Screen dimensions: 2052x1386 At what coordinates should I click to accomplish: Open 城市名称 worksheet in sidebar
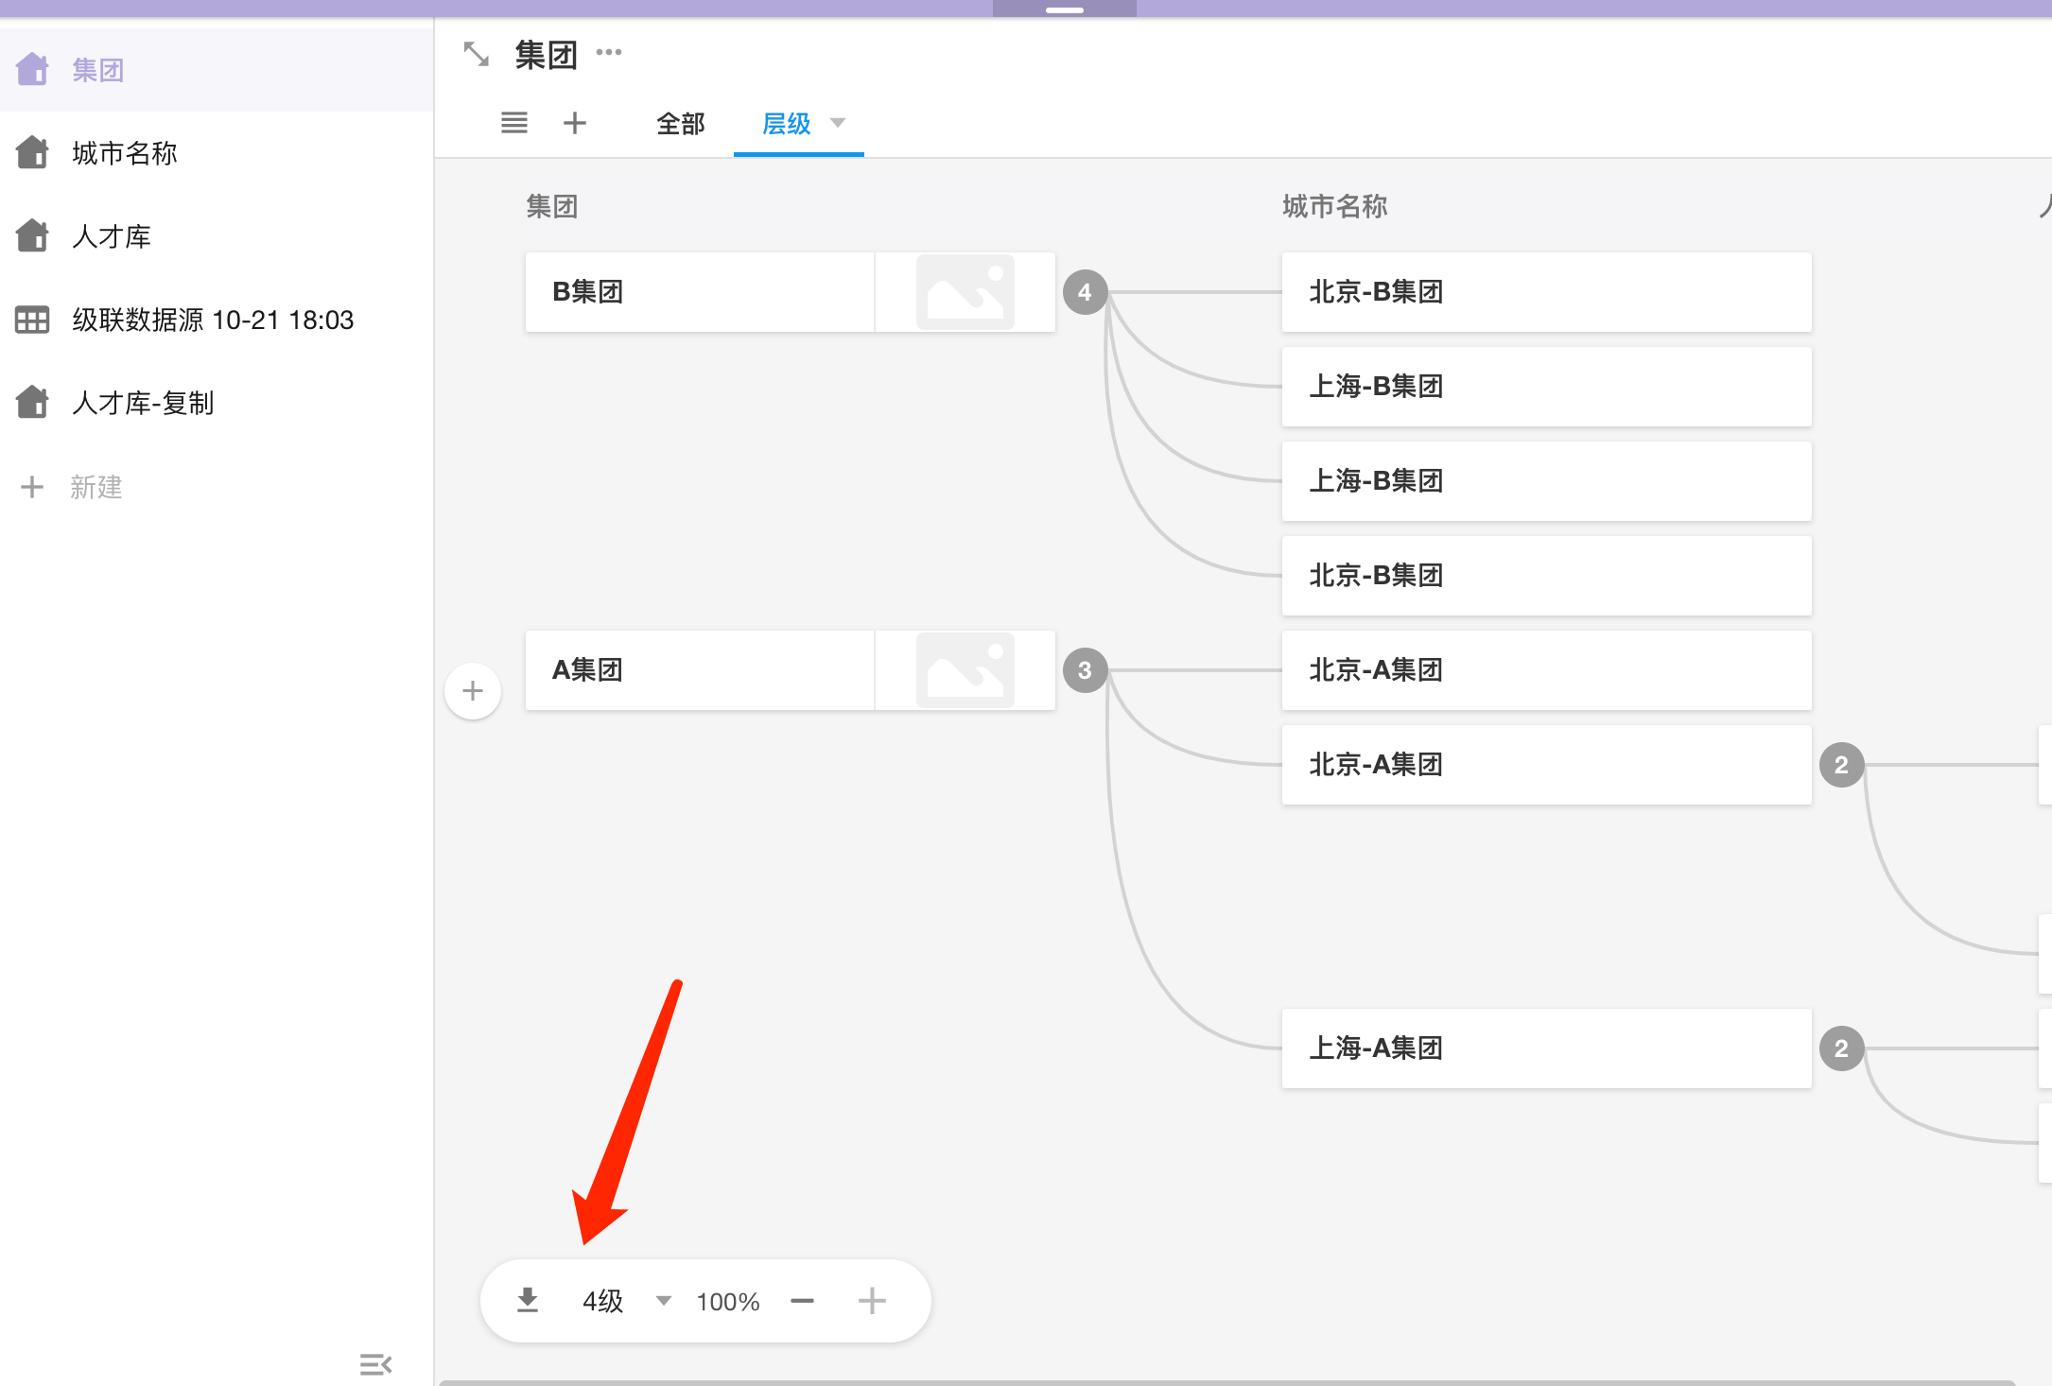click(125, 153)
